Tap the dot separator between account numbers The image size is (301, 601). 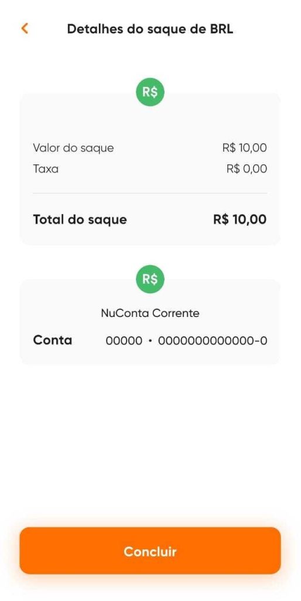(150, 340)
